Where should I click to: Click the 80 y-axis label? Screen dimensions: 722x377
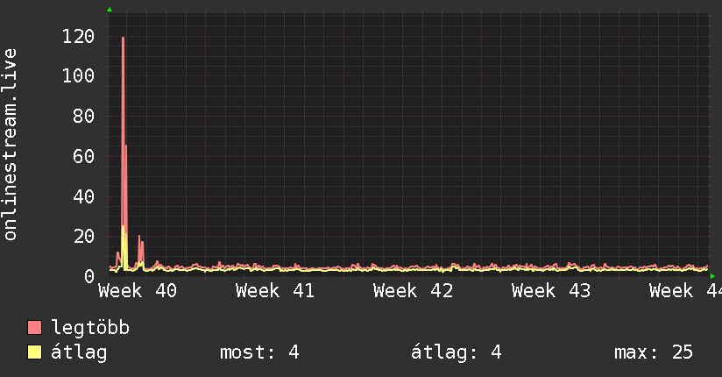84,116
